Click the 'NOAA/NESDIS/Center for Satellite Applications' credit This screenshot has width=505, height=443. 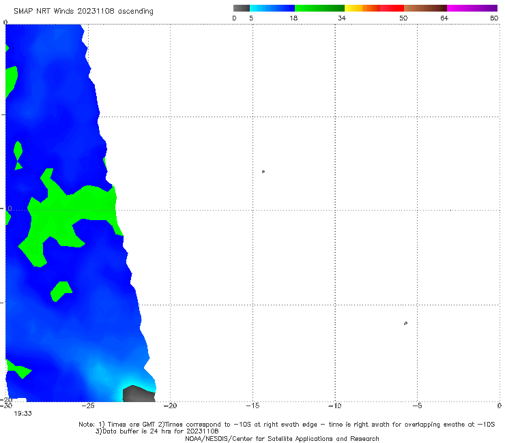(x=282, y=439)
